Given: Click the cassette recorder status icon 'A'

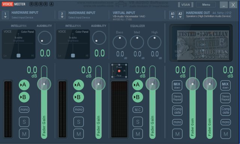Looking at the screenshot, I should pyautogui.click(x=52, y=4).
